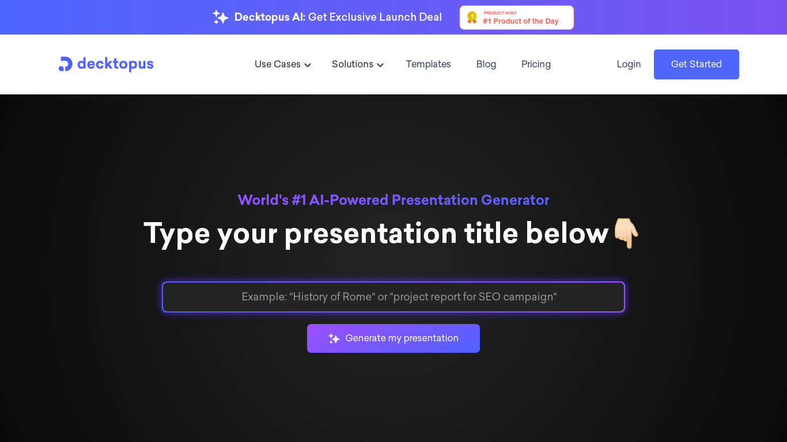Image resolution: width=787 pixels, height=442 pixels.
Task: Focus the presentation title input field
Action: [x=393, y=297]
